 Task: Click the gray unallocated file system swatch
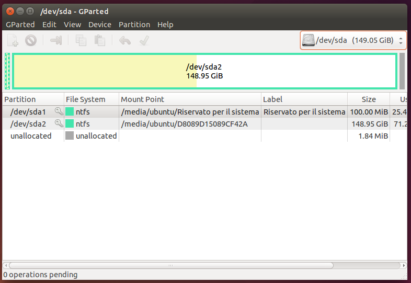tap(70, 135)
